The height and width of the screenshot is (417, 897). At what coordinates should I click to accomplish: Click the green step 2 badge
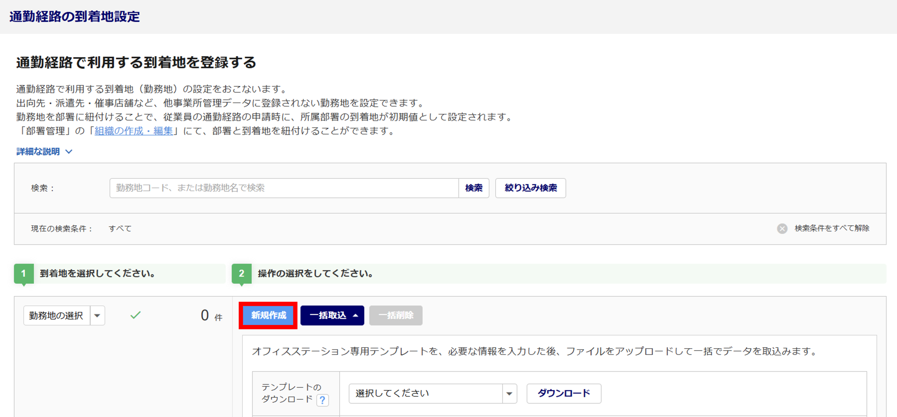[241, 274]
